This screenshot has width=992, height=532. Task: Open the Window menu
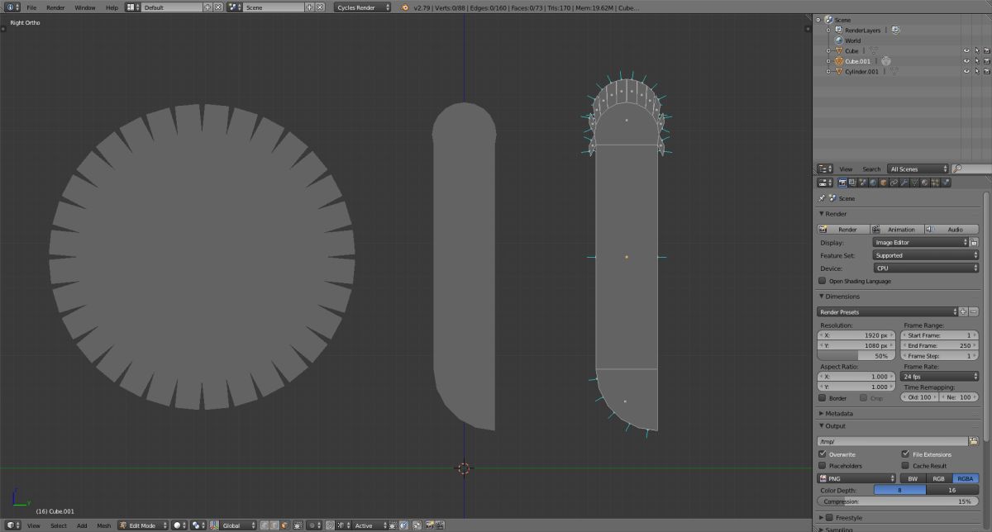click(85, 7)
